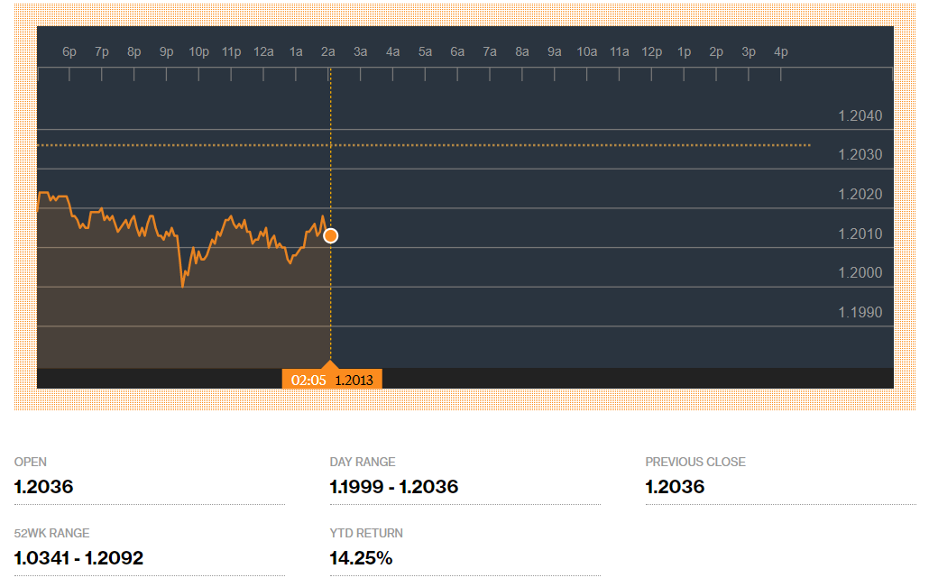Click the 1.2030 price axis label
The image size is (929, 587).
(860, 155)
